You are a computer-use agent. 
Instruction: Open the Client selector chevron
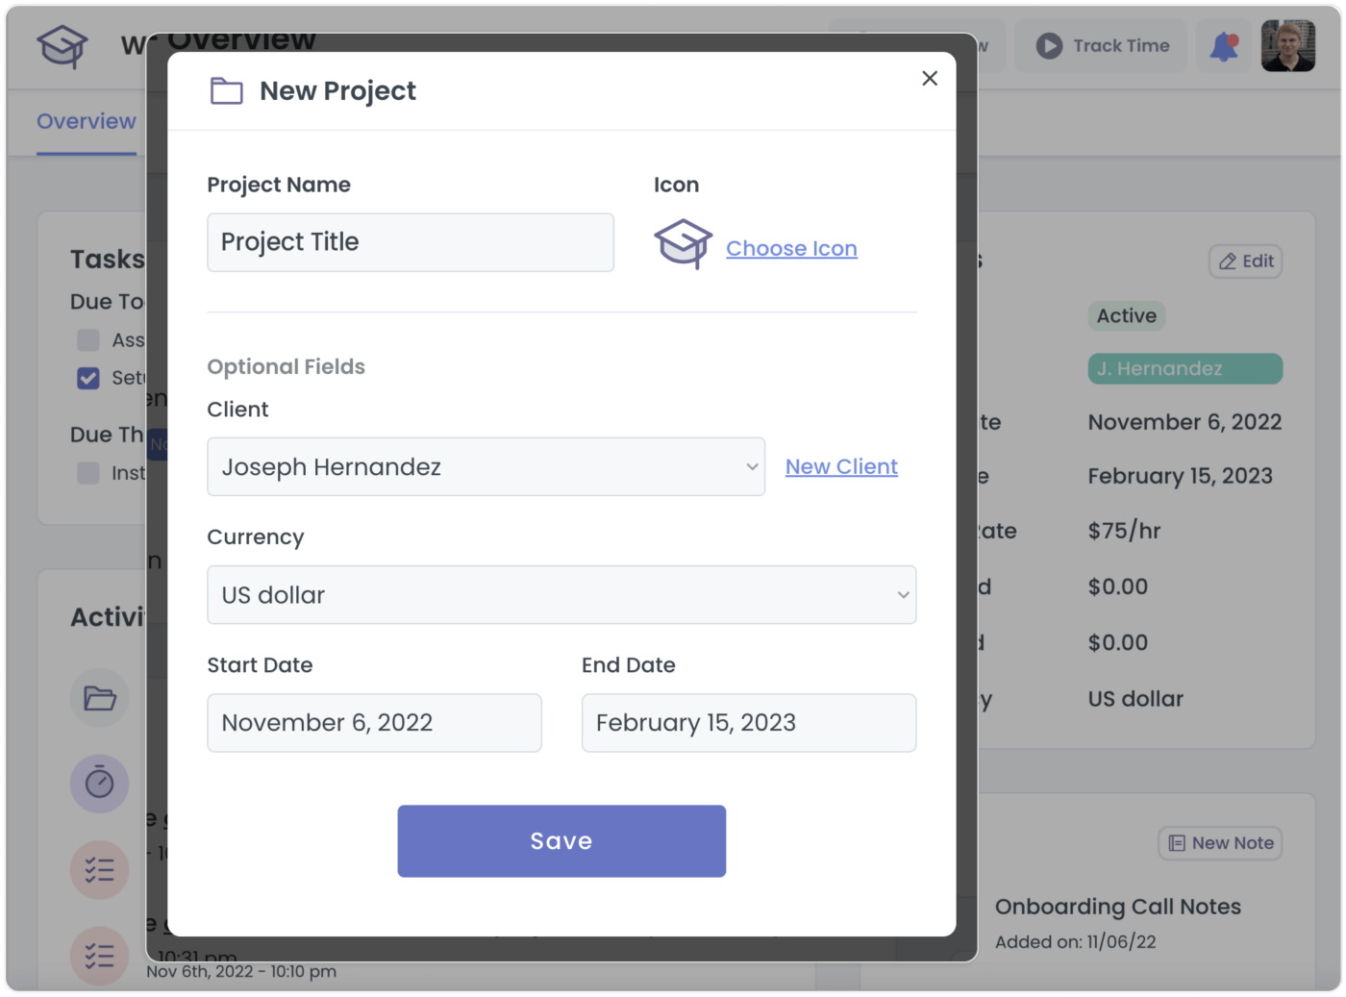pyautogui.click(x=752, y=466)
